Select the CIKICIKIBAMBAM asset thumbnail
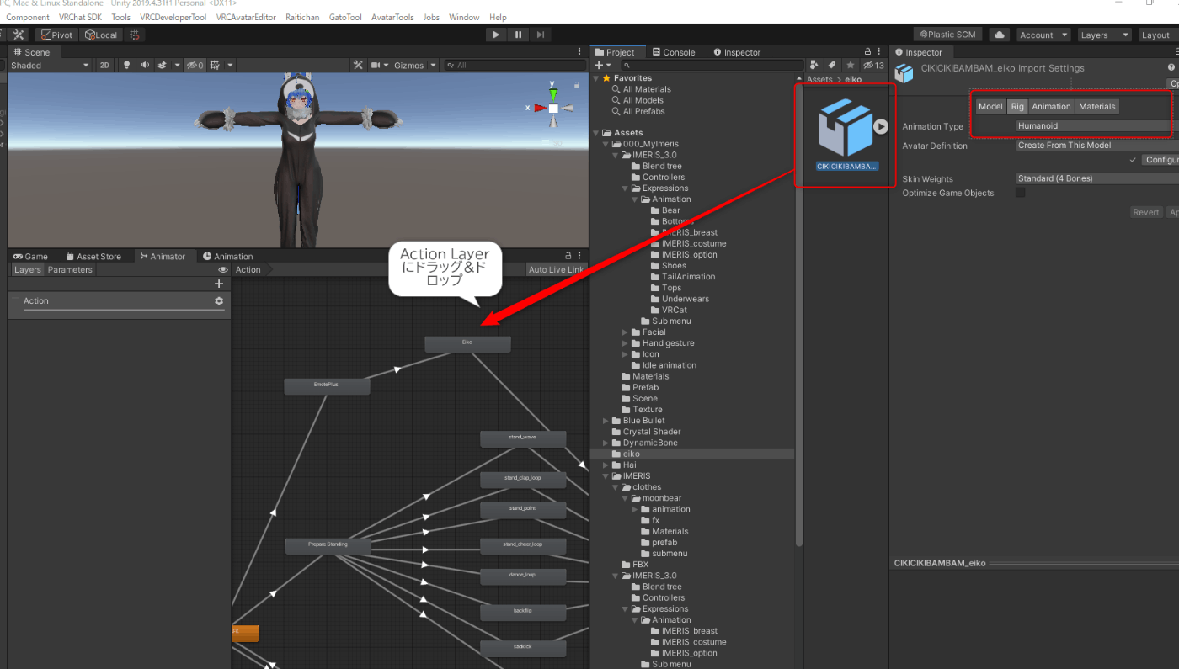The image size is (1179, 669). point(845,127)
